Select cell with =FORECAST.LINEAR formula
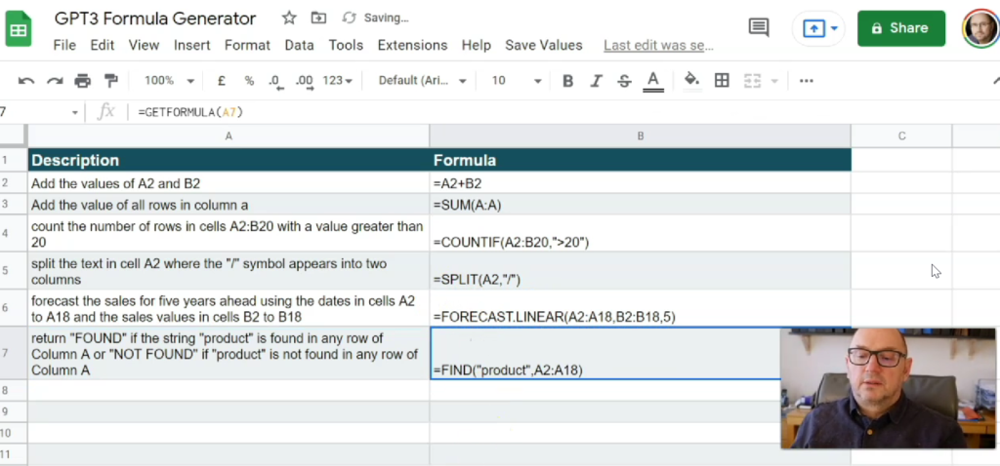The image size is (1000, 466). pos(641,308)
